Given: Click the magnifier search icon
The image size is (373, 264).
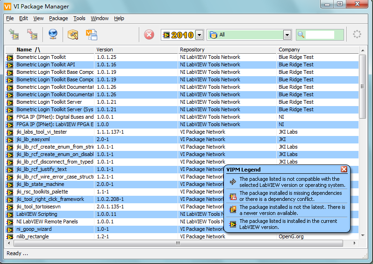Looking at the screenshot, I should tap(301, 35).
